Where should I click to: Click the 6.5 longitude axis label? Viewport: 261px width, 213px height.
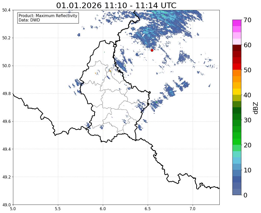click(x=148, y=208)
